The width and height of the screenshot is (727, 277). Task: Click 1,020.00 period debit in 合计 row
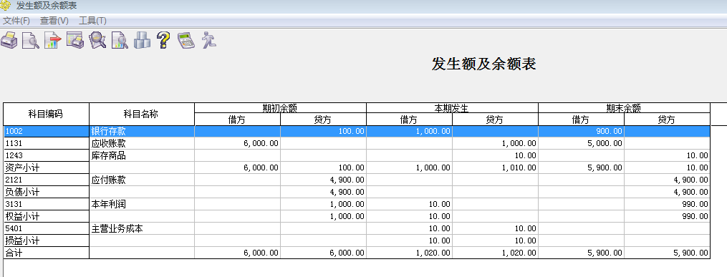[410, 253]
